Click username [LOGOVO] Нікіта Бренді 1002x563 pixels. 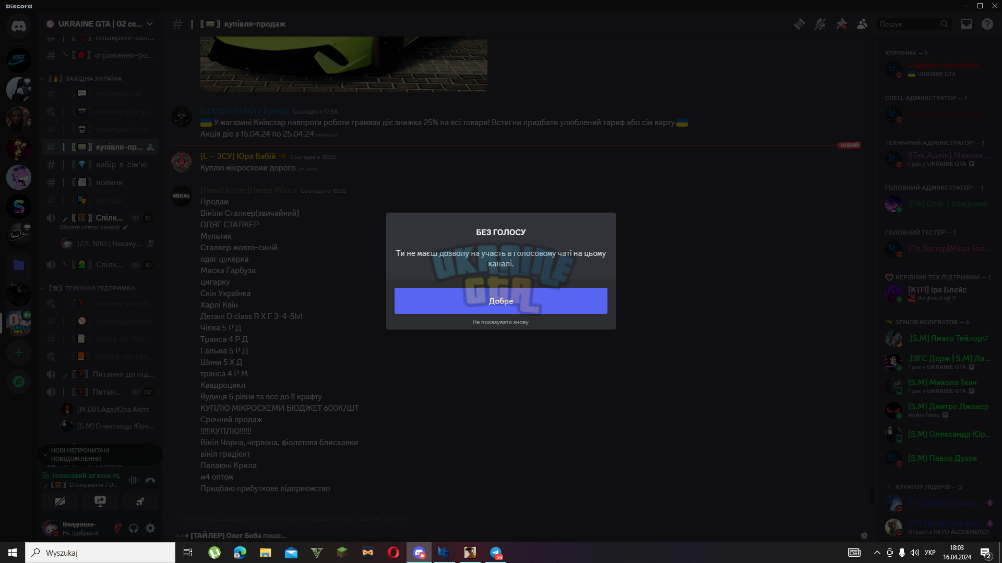click(244, 111)
